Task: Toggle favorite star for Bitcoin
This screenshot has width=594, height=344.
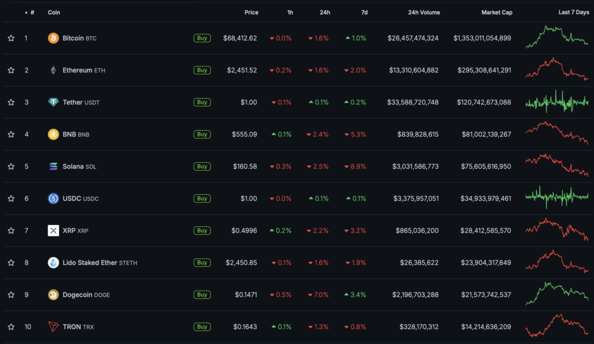Action: tap(11, 38)
